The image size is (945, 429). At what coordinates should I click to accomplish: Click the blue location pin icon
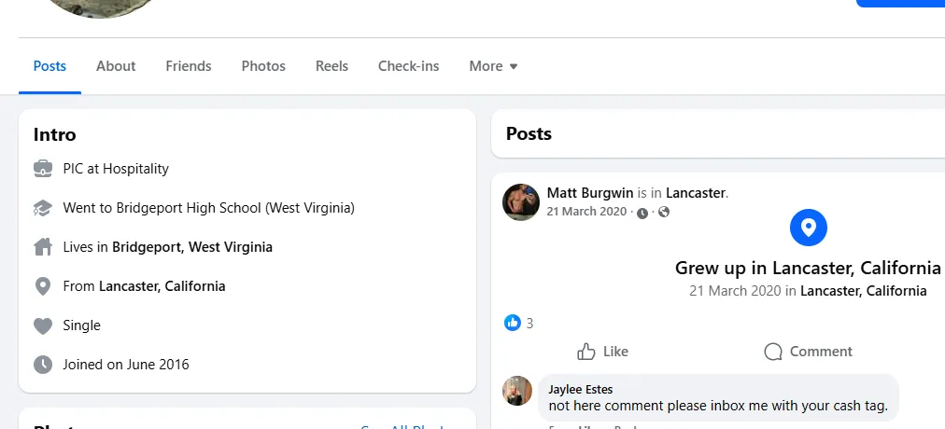click(809, 227)
